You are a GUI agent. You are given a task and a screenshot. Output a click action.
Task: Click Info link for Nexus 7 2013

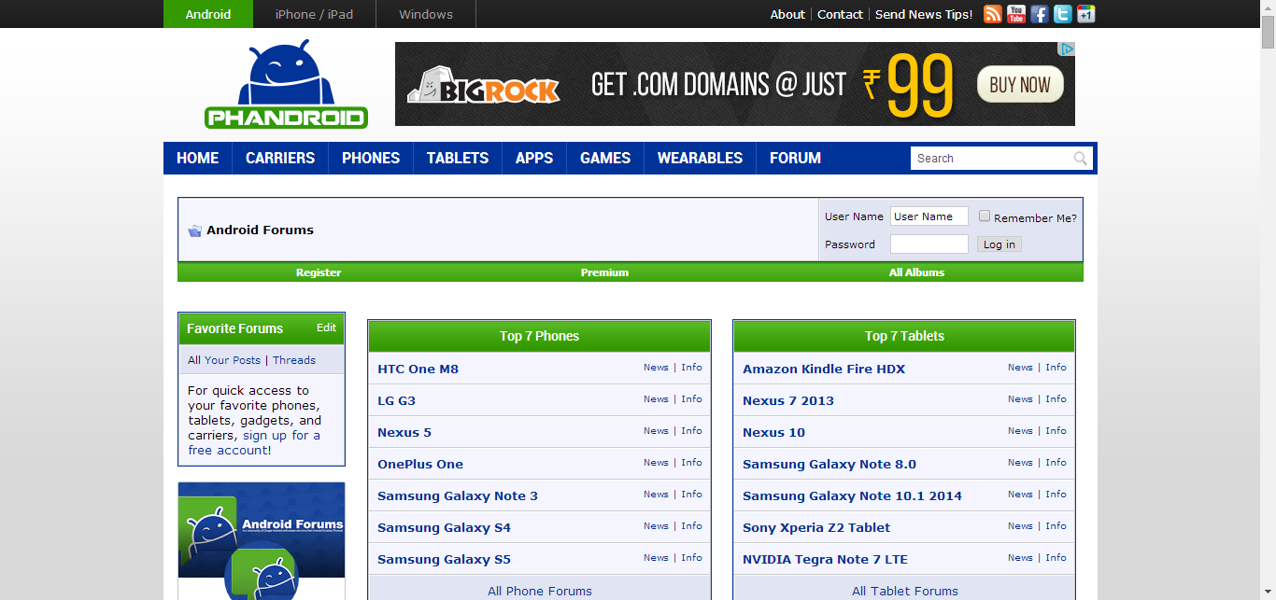pos(1056,399)
